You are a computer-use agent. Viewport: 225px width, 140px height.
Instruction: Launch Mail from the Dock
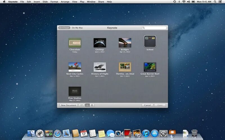coord(66,133)
